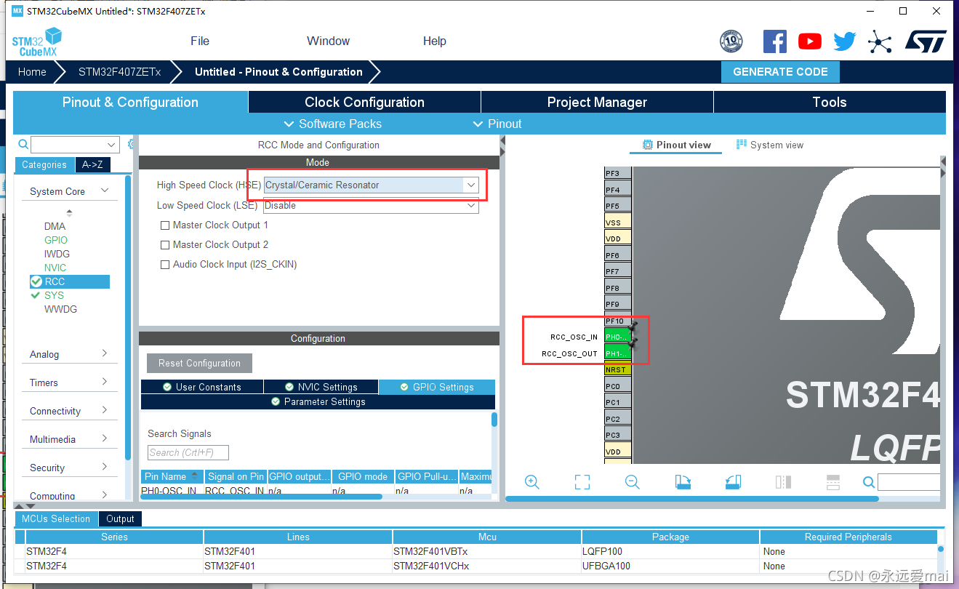Switch to System view

click(x=770, y=145)
